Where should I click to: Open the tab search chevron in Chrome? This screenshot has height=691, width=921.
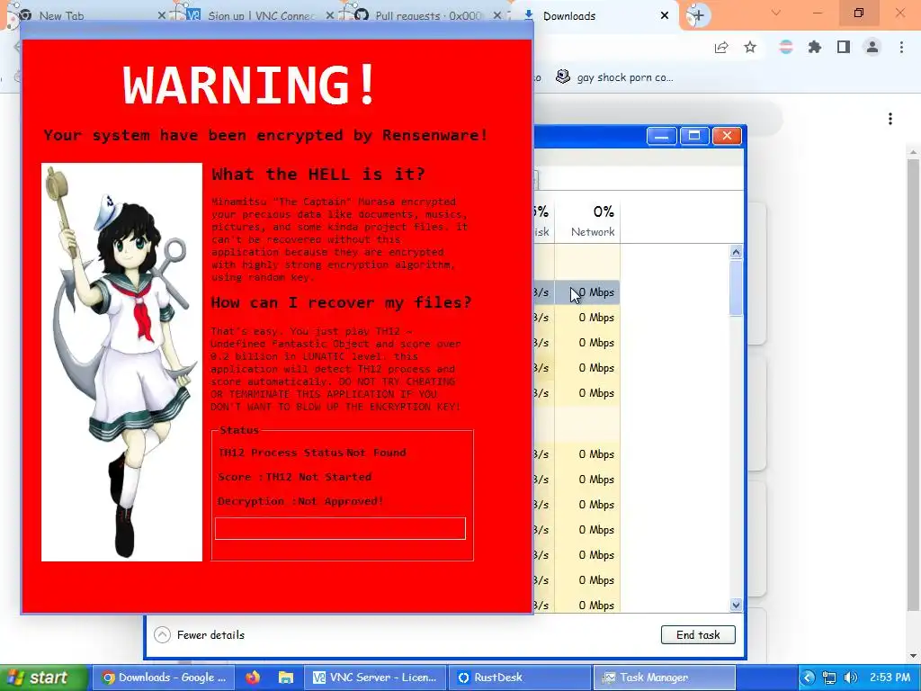(776, 13)
